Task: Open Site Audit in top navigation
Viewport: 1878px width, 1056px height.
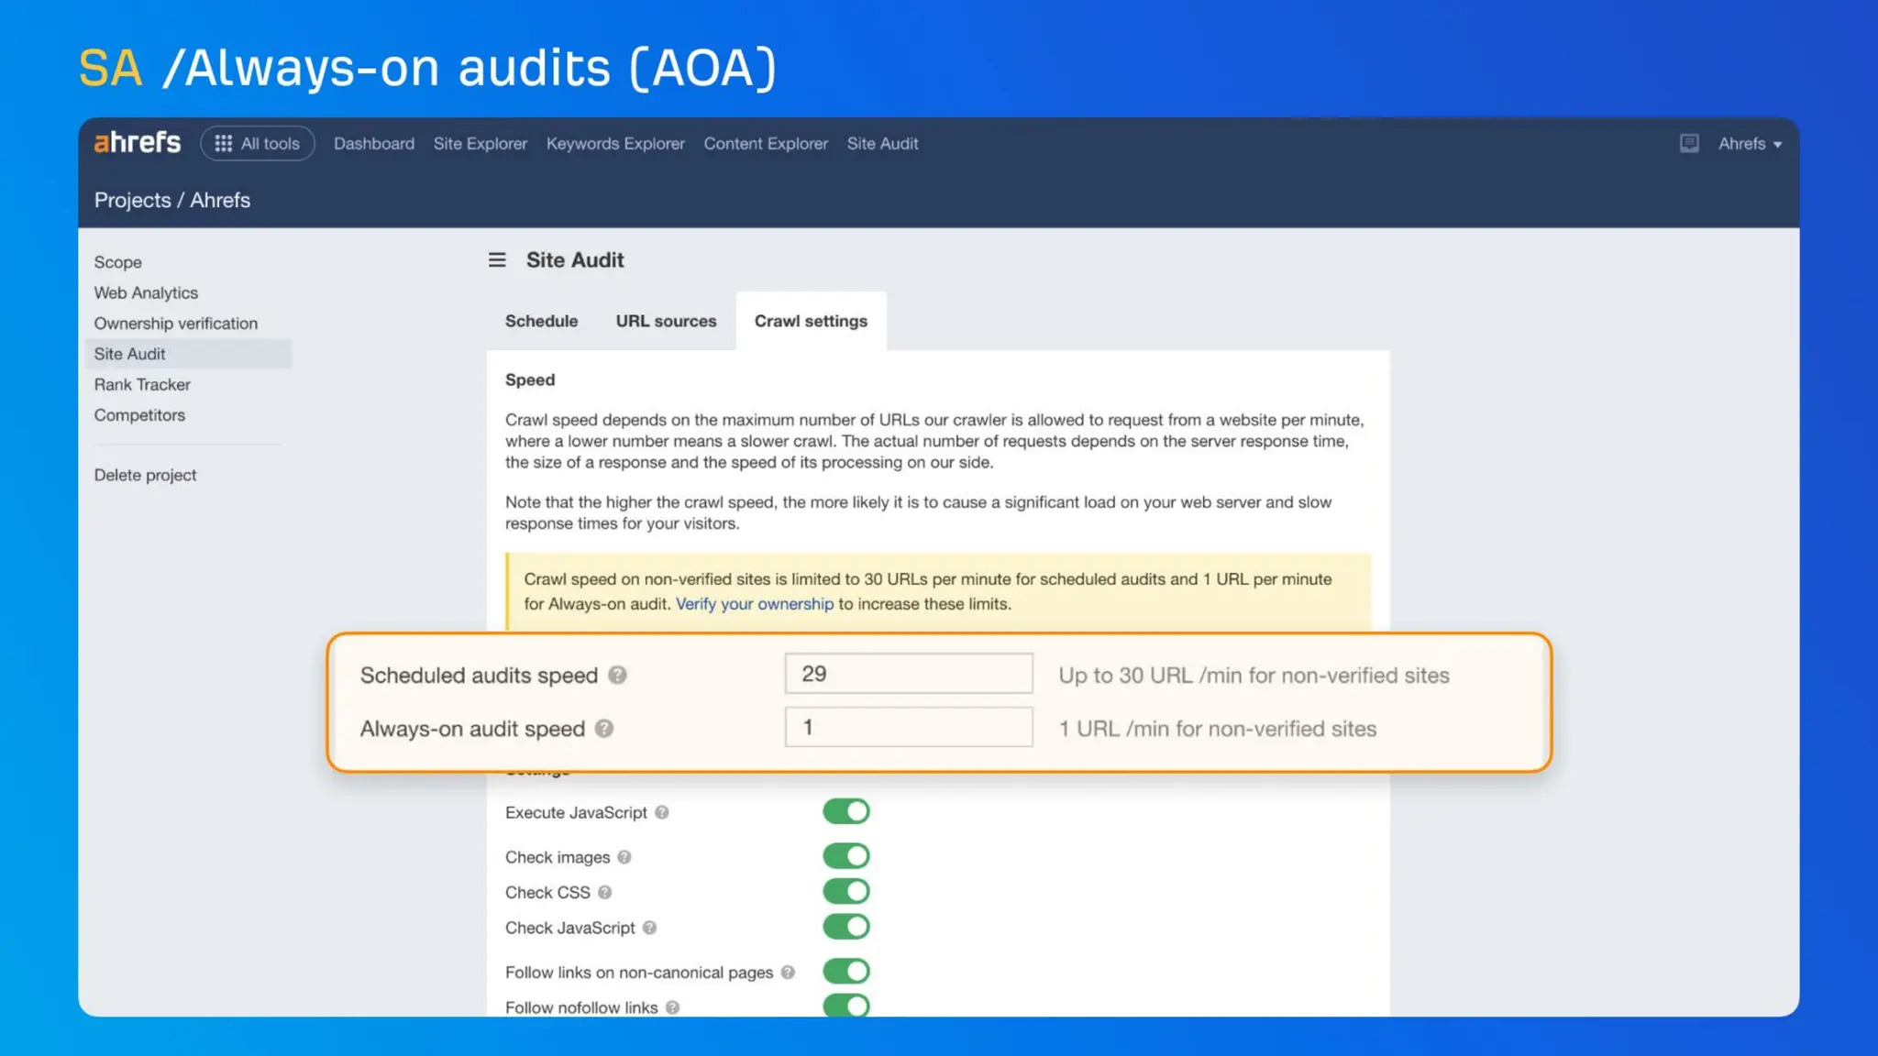Action: (x=882, y=144)
